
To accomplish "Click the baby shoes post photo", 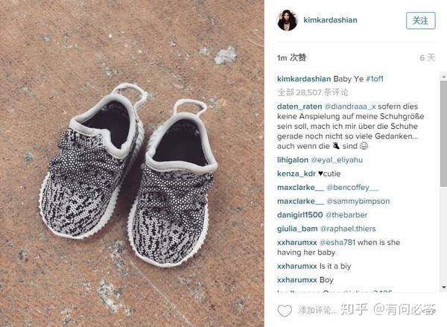I will tap(132, 163).
